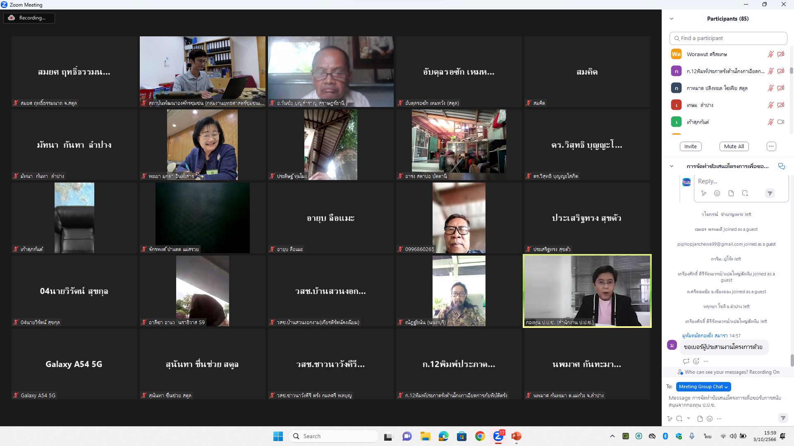Viewport: 794px width, 446px height.
Task: Open more options on the 14:57 chat message
Action: 706,361
